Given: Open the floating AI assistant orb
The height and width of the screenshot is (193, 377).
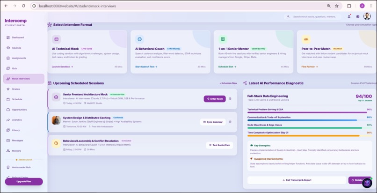Looking at the screenshot, I should tap(367, 183).
